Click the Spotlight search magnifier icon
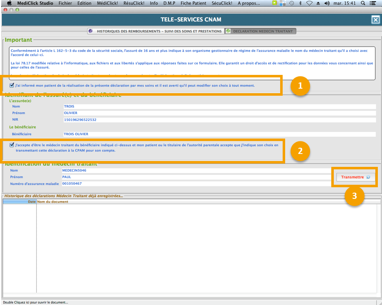This screenshot has height=305, width=382. 363,3
